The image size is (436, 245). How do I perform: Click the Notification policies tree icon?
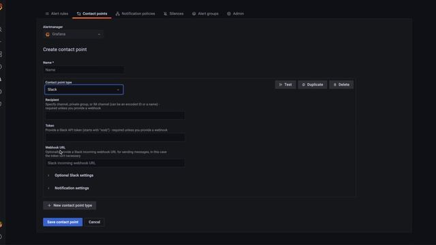(x=118, y=14)
